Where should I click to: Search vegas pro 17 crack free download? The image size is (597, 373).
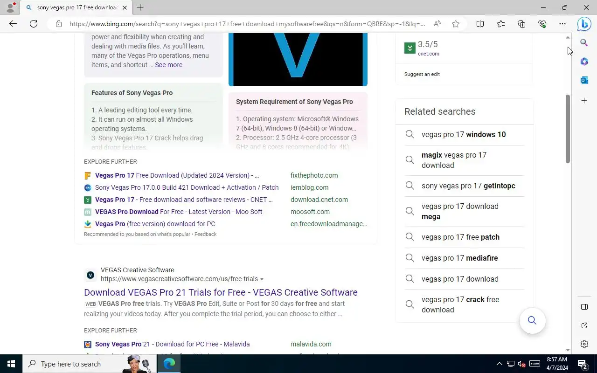point(464,304)
